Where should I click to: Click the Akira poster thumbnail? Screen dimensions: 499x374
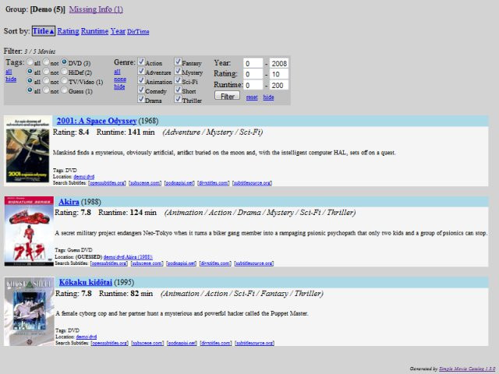29,231
